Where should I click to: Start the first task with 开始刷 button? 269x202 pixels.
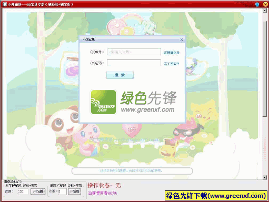38,191
